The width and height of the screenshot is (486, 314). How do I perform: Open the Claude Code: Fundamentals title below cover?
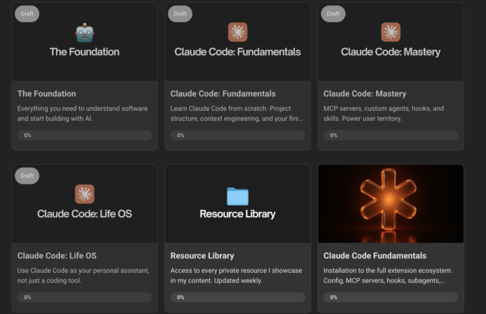click(223, 94)
